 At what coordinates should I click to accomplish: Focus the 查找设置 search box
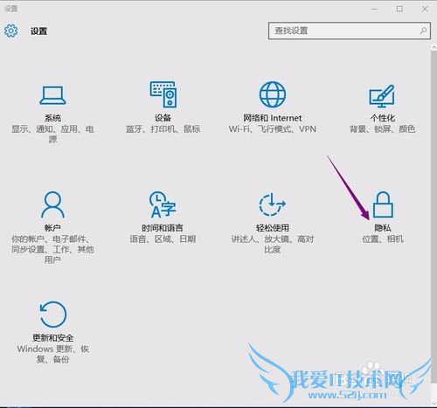pyautogui.click(x=350, y=31)
